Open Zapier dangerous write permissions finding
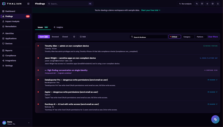This screenshot has width=223, height=127. pos(128,95)
